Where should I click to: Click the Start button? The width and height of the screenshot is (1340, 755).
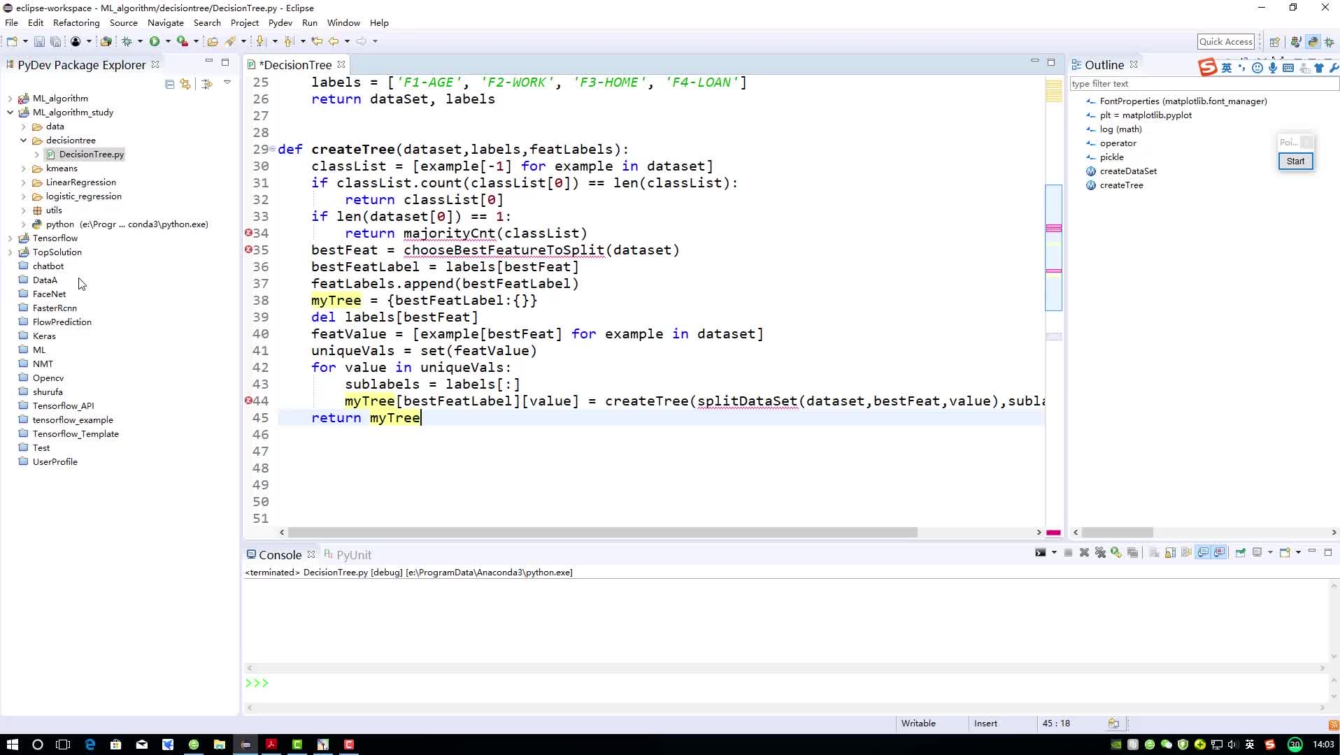[x=1295, y=161]
